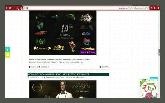Viewport: 165px width, 103px height.
Task: Click the dark shield extension icon
Action: (14, 8)
